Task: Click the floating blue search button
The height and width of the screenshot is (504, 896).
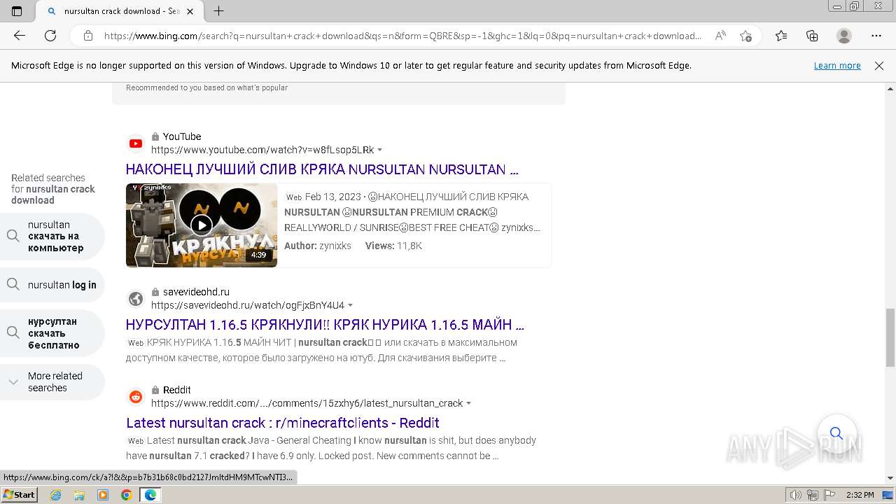Action: (836, 433)
